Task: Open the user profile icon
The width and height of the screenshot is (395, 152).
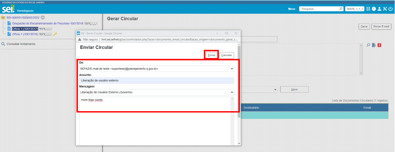Action: [379, 9]
